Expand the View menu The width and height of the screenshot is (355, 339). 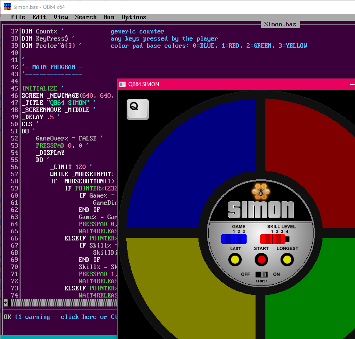(61, 17)
